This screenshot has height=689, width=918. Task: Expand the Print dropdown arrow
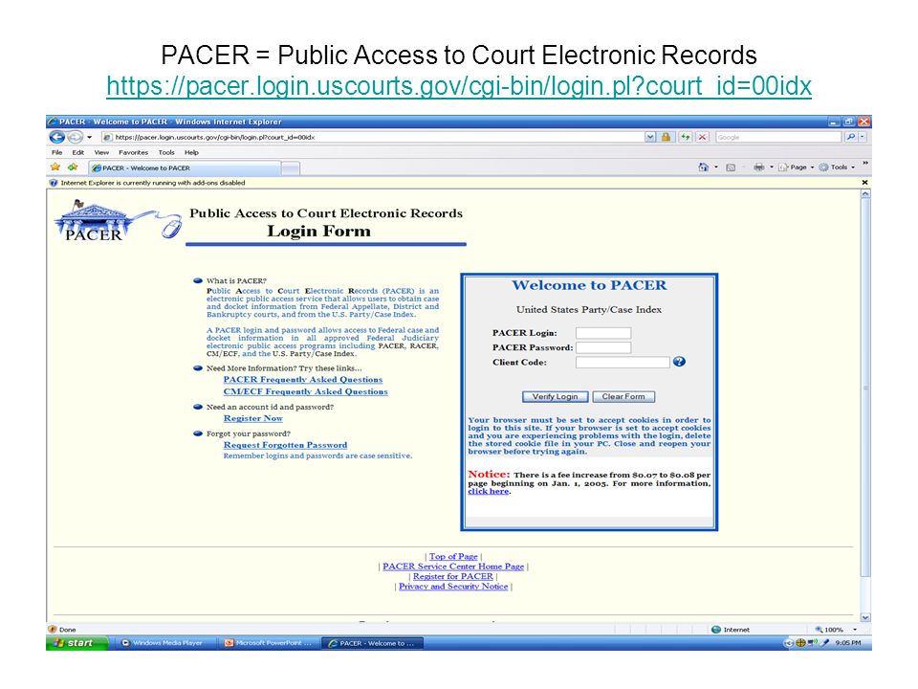tap(771, 167)
